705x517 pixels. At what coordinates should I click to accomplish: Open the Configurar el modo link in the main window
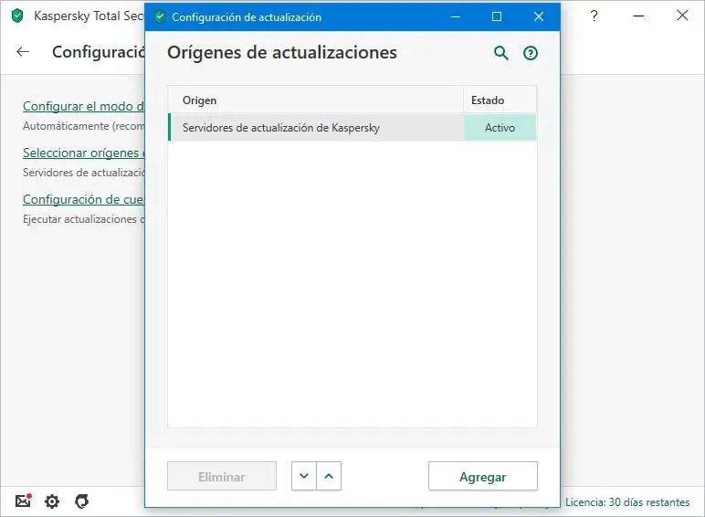pos(84,106)
